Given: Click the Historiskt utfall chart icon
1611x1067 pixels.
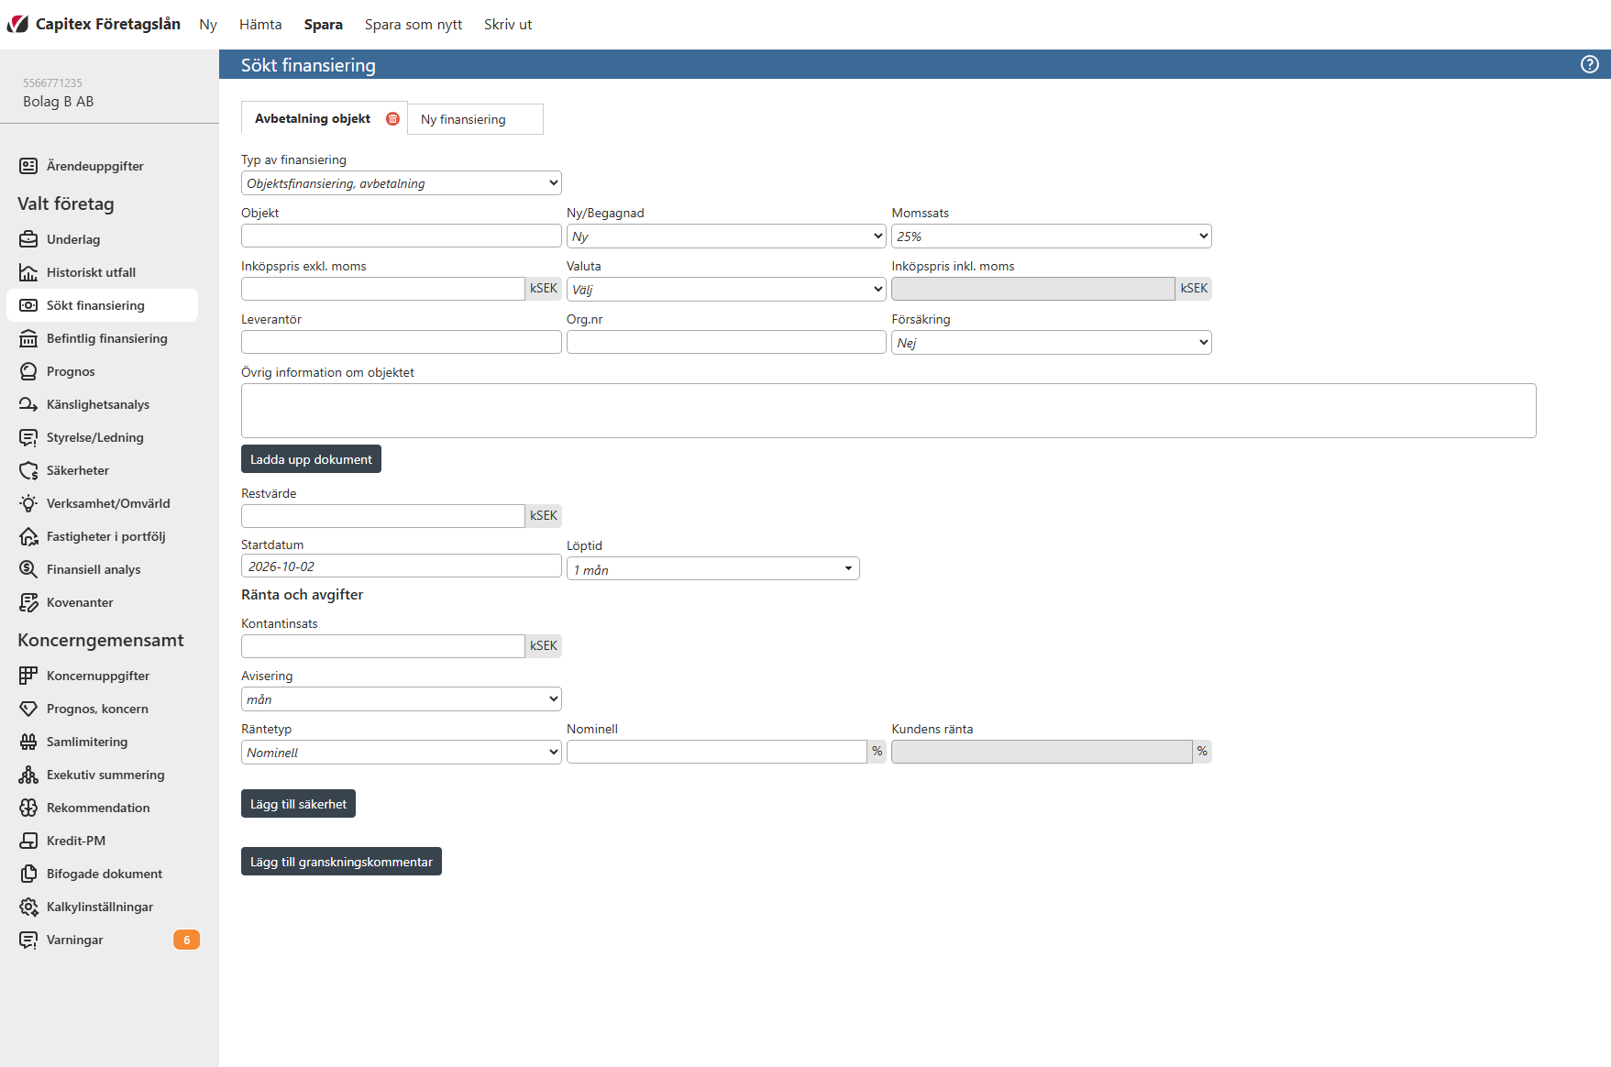Looking at the screenshot, I should coord(28,272).
